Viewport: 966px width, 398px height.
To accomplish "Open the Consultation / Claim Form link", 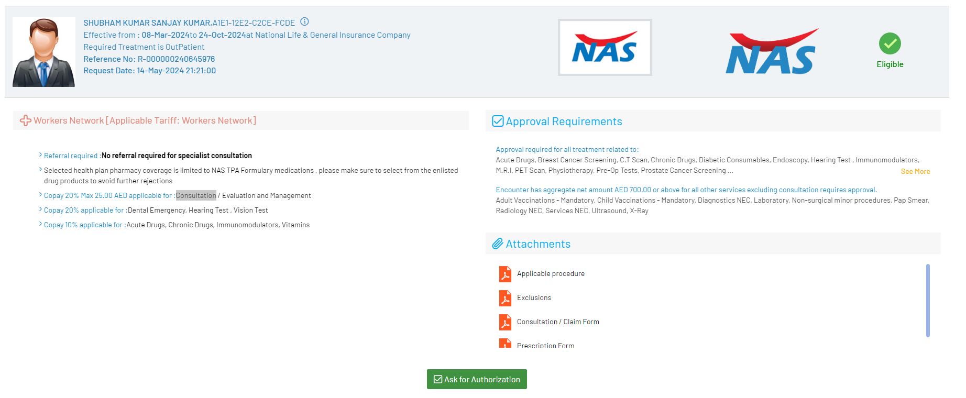I will [x=558, y=322].
